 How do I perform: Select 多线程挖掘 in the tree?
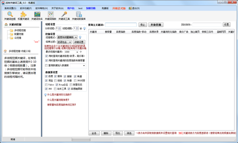20,30
